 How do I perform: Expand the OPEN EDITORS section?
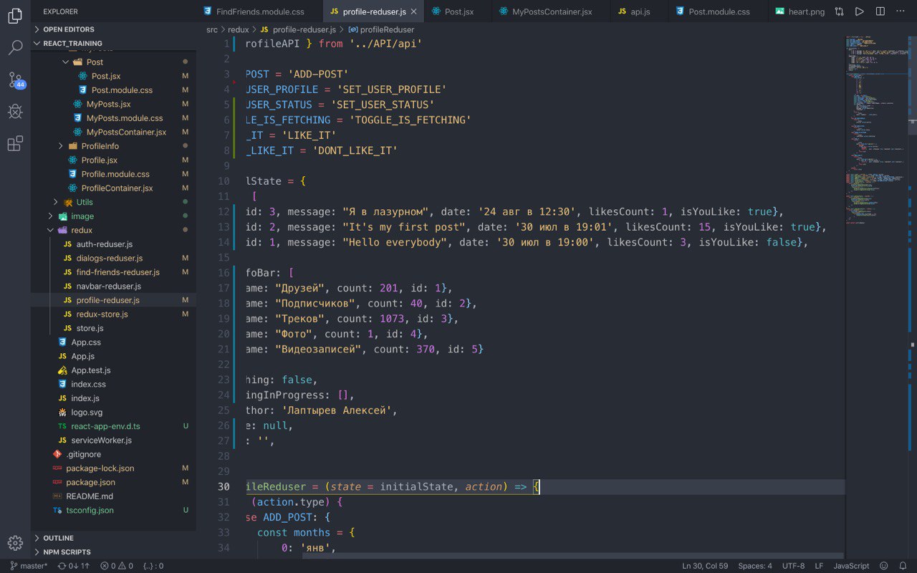[68, 29]
